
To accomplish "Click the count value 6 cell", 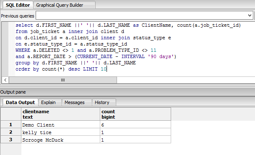I will 135,125.
